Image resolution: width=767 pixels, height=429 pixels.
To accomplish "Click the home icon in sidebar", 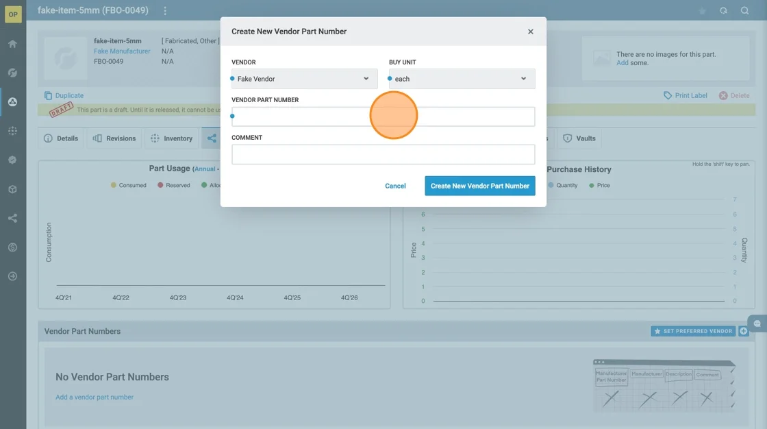I will [12, 44].
